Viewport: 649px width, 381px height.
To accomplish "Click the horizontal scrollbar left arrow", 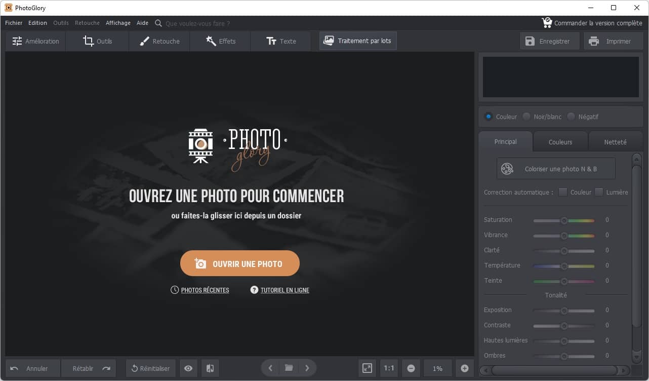I will point(484,370).
